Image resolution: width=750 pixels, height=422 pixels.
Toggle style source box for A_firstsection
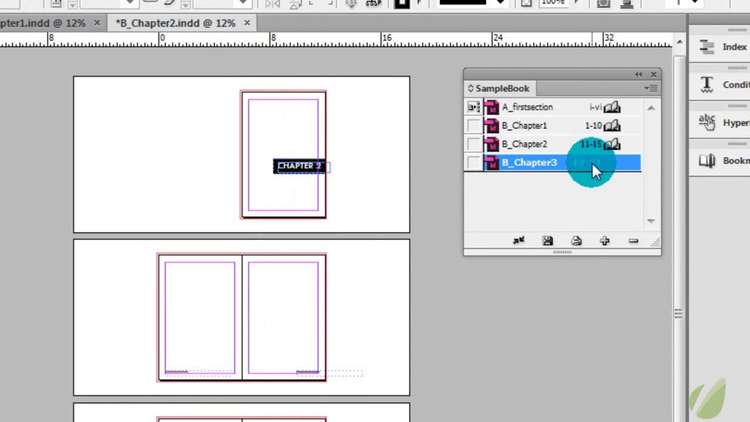(x=473, y=107)
